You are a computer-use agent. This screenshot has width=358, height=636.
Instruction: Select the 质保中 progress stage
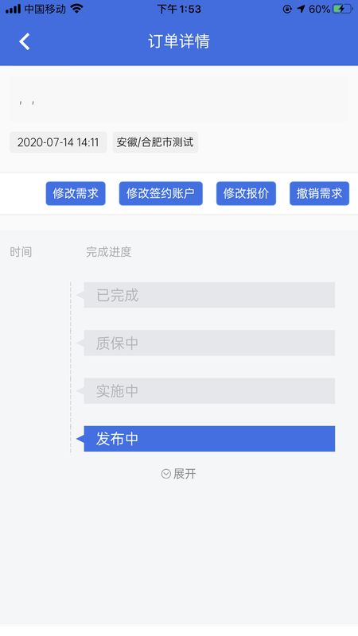tap(209, 343)
